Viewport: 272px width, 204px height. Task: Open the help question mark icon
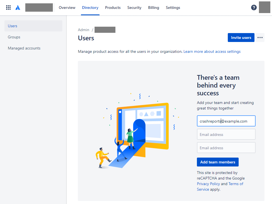pos(254,8)
